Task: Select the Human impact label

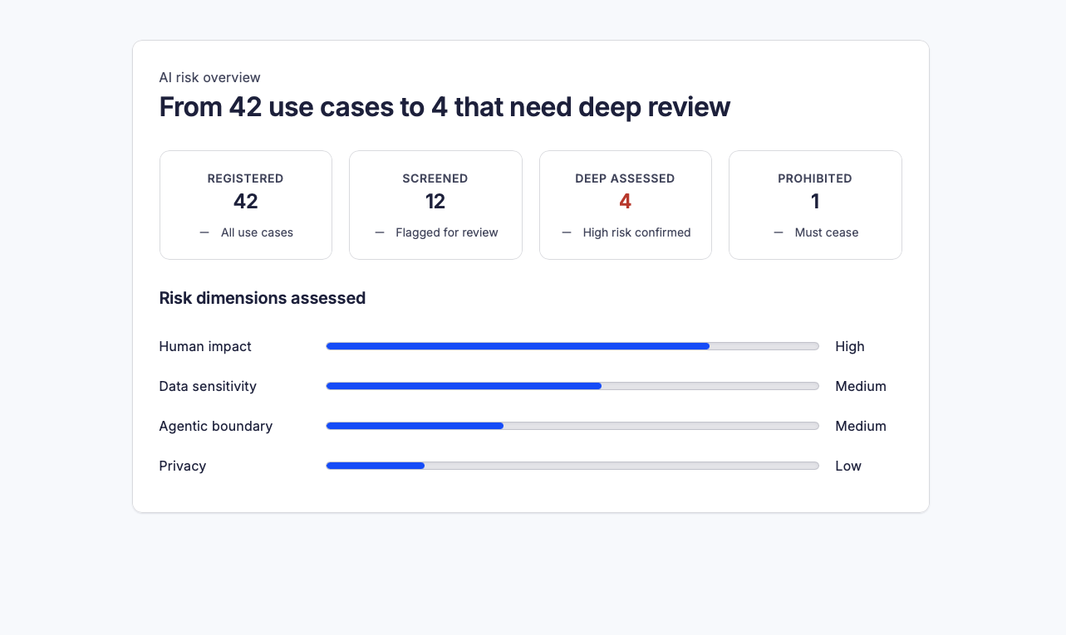Action: click(205, 346)
